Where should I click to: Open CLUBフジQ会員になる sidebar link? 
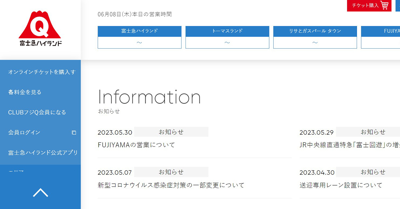(37, 112)
